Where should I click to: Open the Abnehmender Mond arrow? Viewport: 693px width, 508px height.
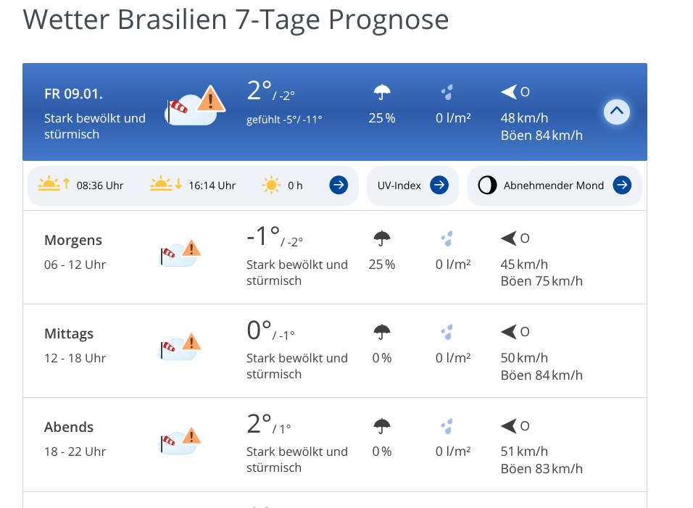[622, 186]
